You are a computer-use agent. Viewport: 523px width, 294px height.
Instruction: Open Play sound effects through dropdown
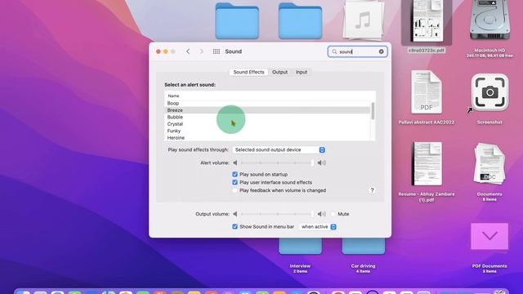pyautogui.click(x=279, y=150)
